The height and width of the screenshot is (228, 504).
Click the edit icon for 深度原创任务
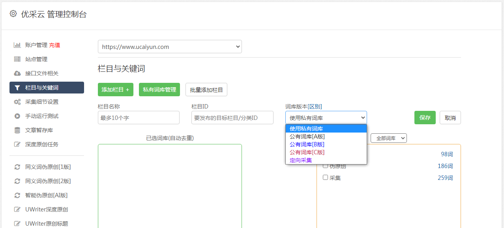[x=17, y=144]
